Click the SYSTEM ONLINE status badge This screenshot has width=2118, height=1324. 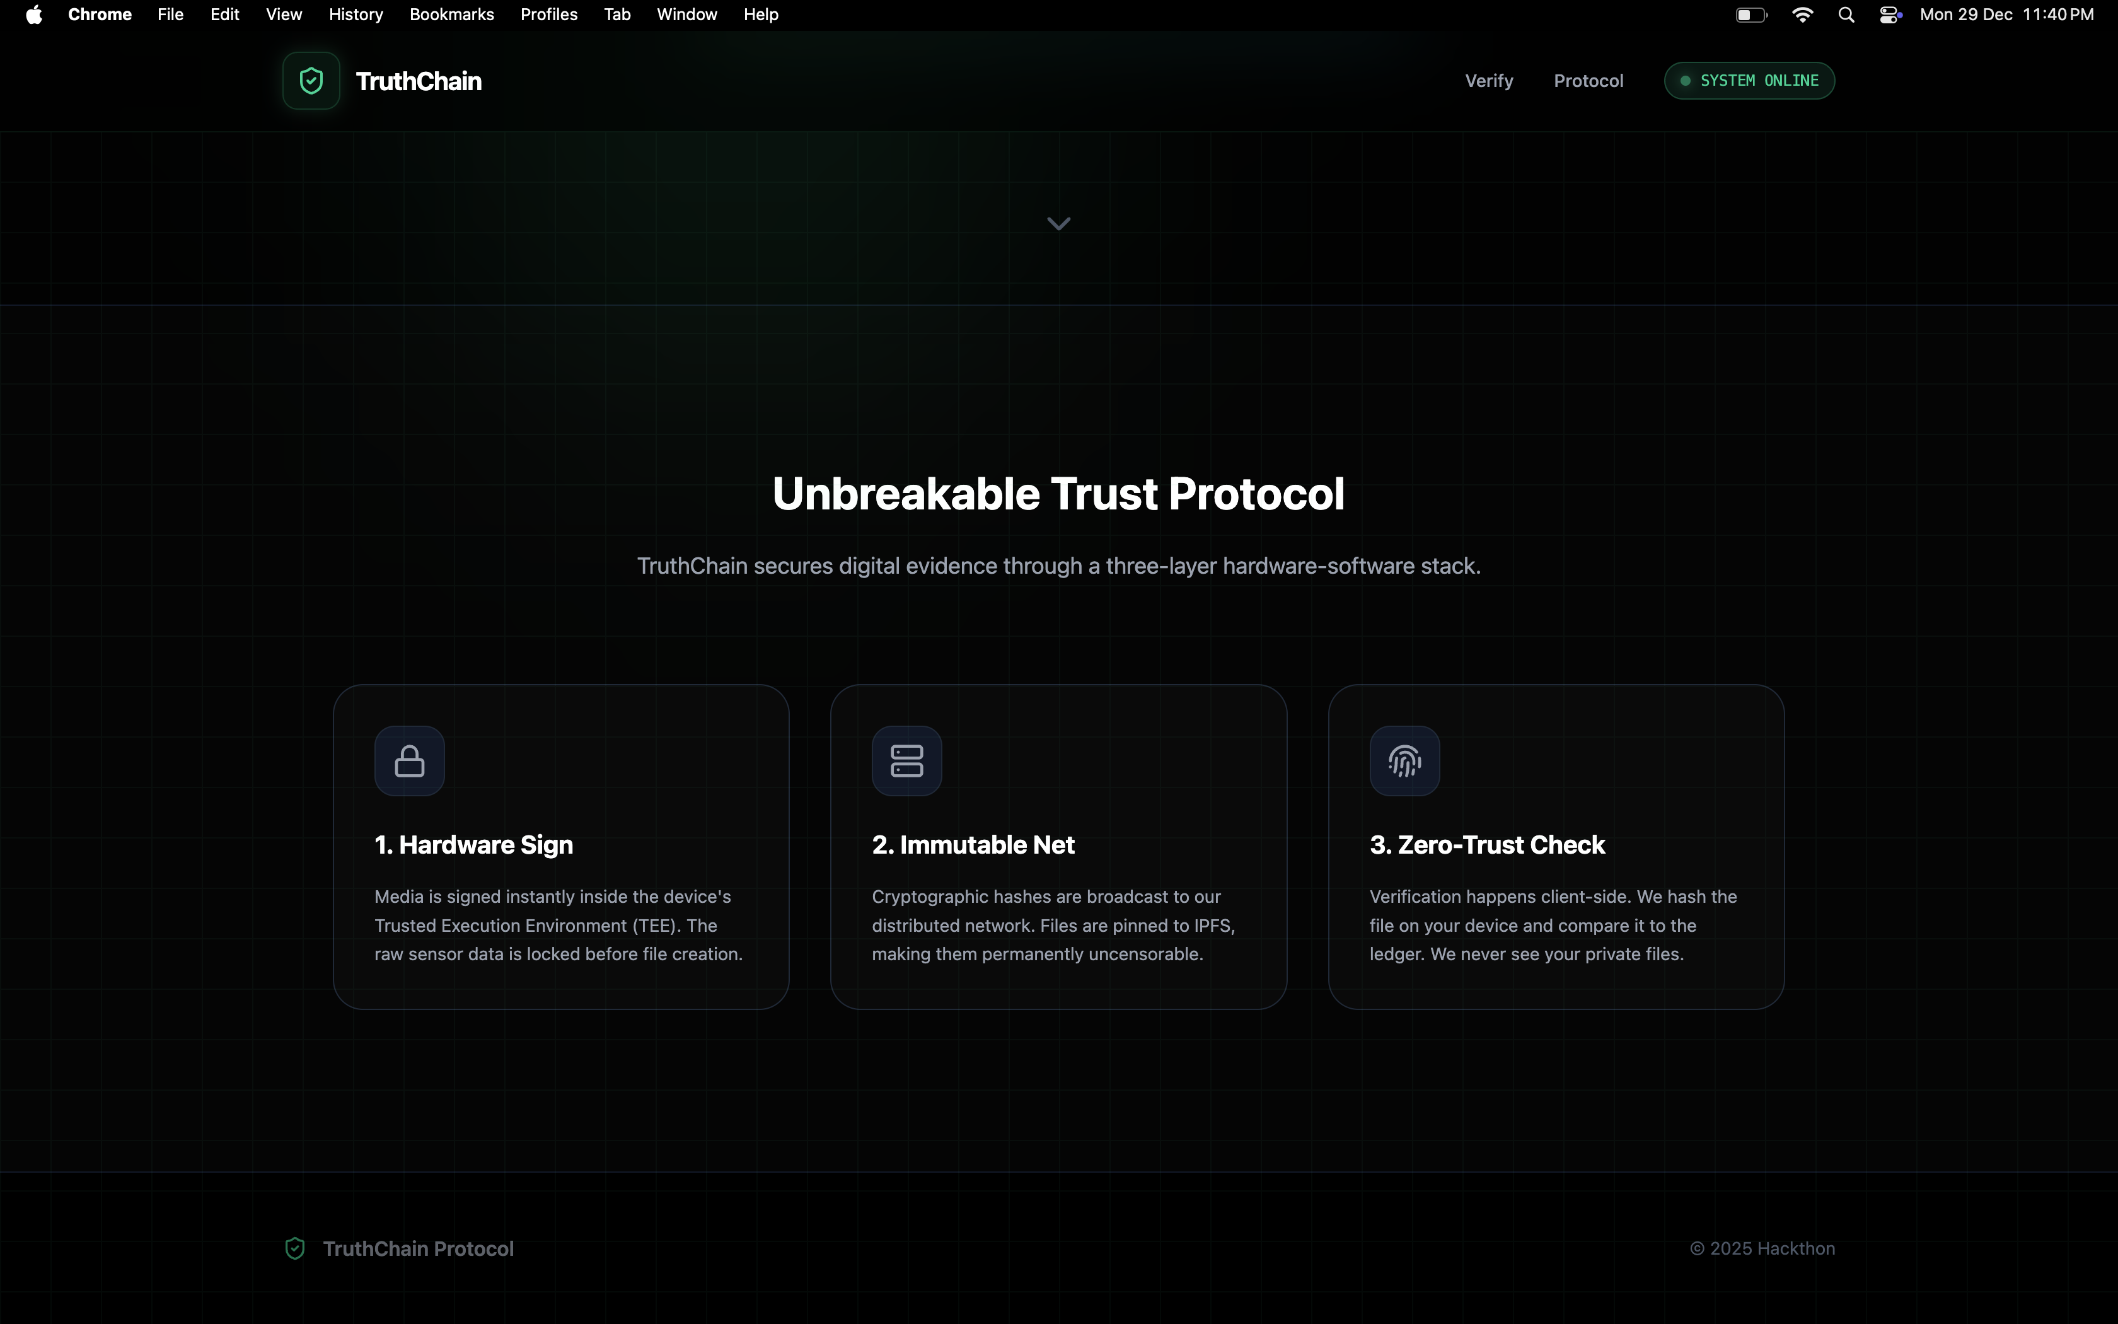click(1749, 81)
